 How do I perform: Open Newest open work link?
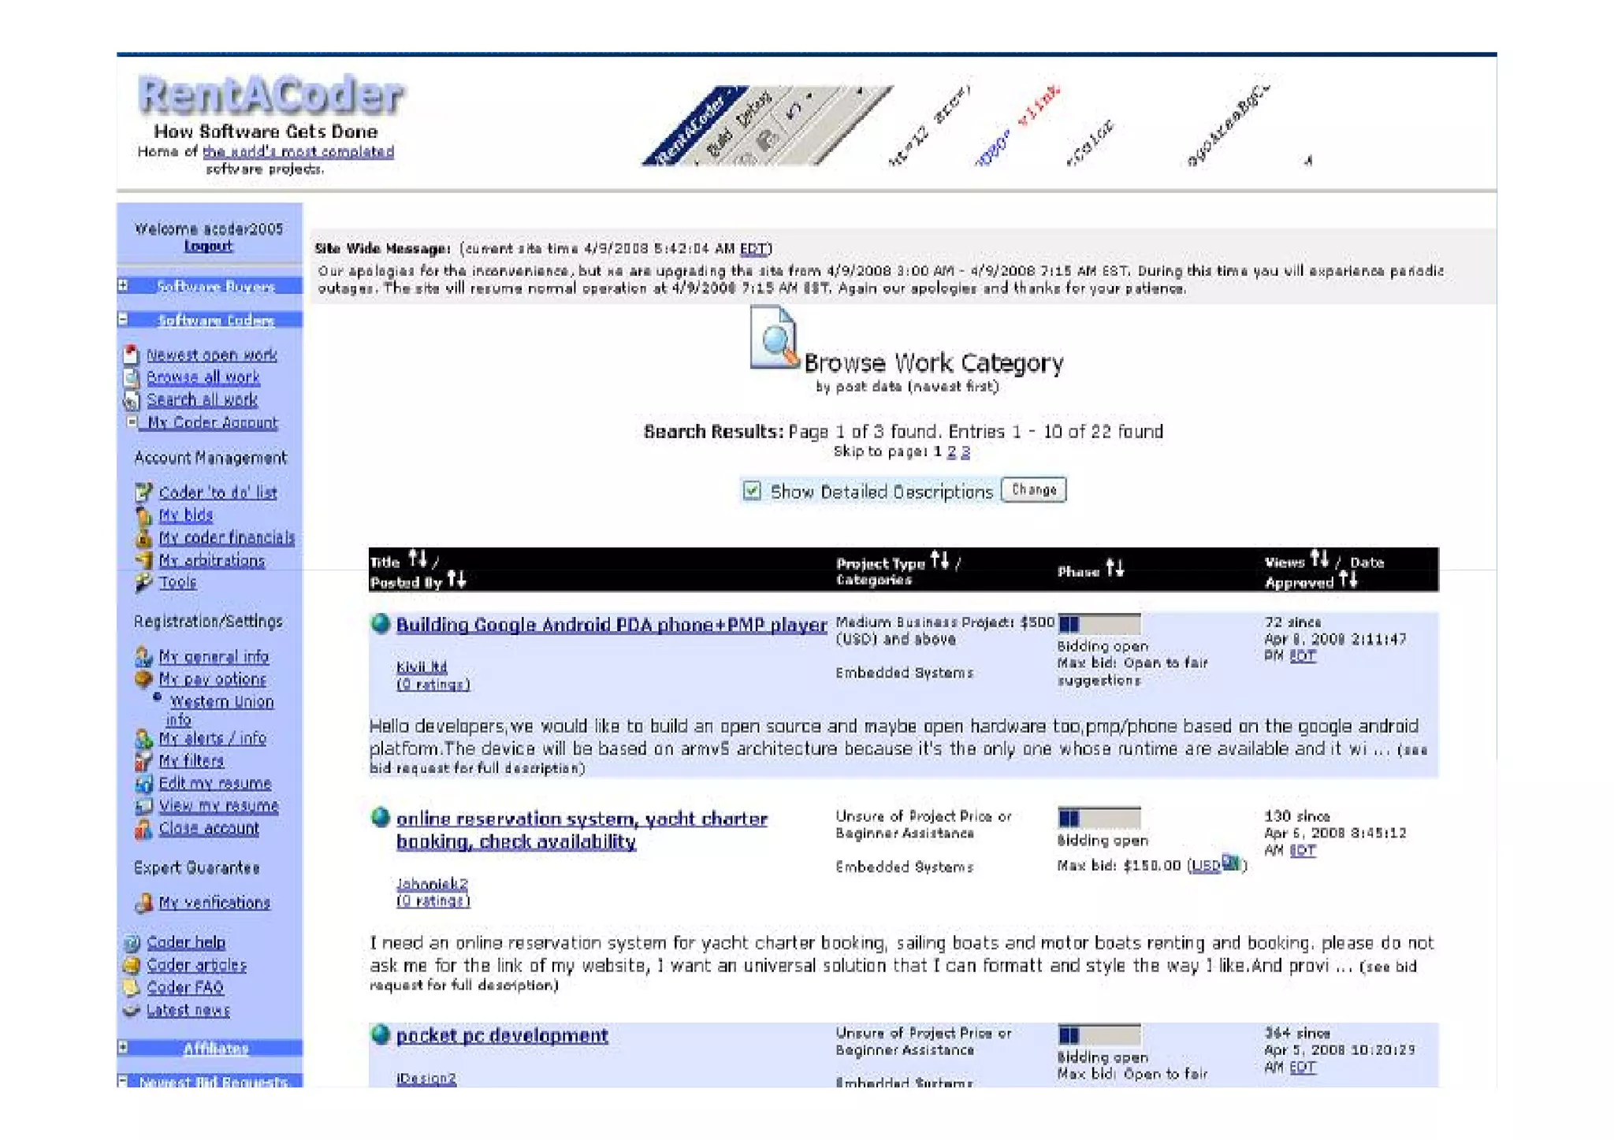212,355
